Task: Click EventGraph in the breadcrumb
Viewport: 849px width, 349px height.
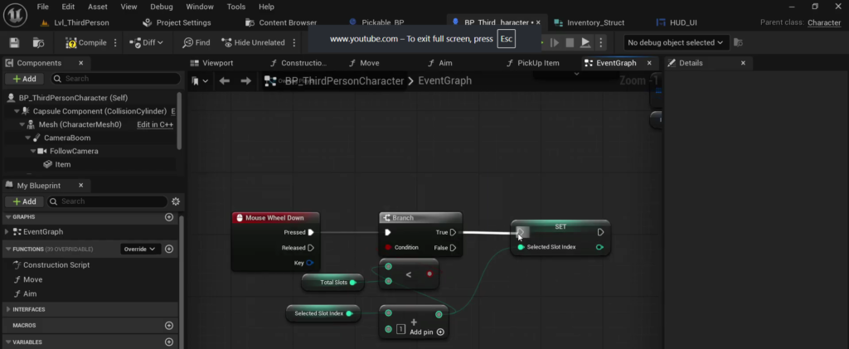Action: coord(444,80)
